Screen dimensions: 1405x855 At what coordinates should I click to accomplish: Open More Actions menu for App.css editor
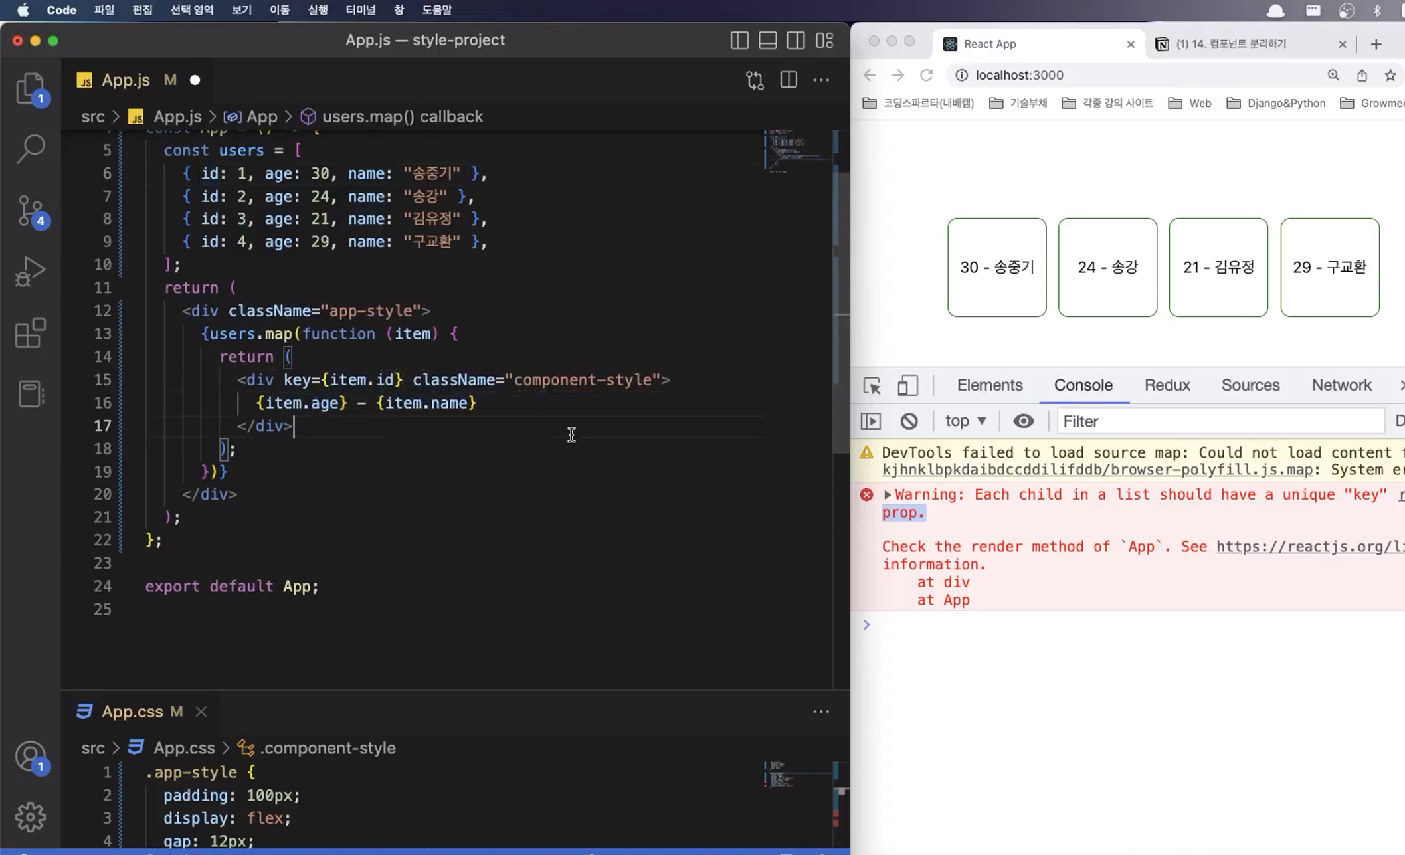pos(821,712)
